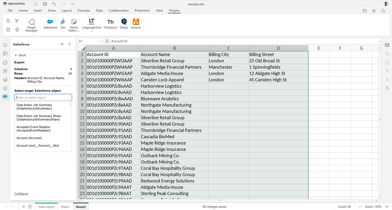The height and width of the screenshot is (210, 392).
Task: Switch to the Sheet1 tab
Action: 65,207
